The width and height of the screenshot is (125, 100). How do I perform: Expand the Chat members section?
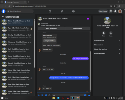point(107,45)
